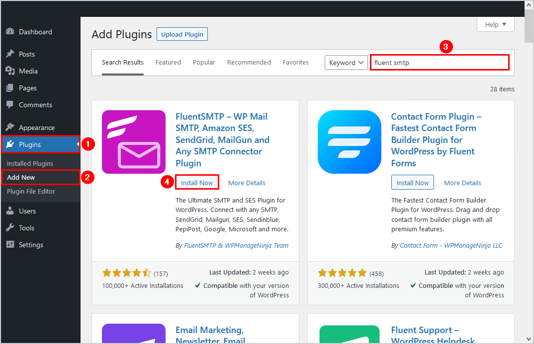Open the Posts menu label
The image size is (534, 344).
pos(26,54)
